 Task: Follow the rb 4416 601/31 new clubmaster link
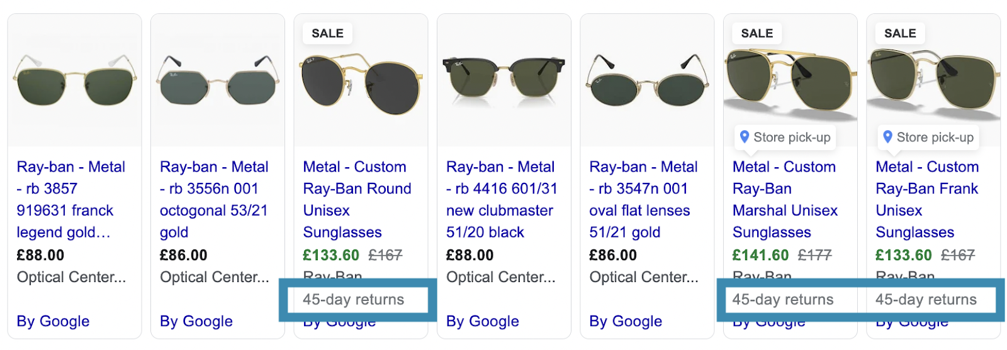(x=502, y=199)
